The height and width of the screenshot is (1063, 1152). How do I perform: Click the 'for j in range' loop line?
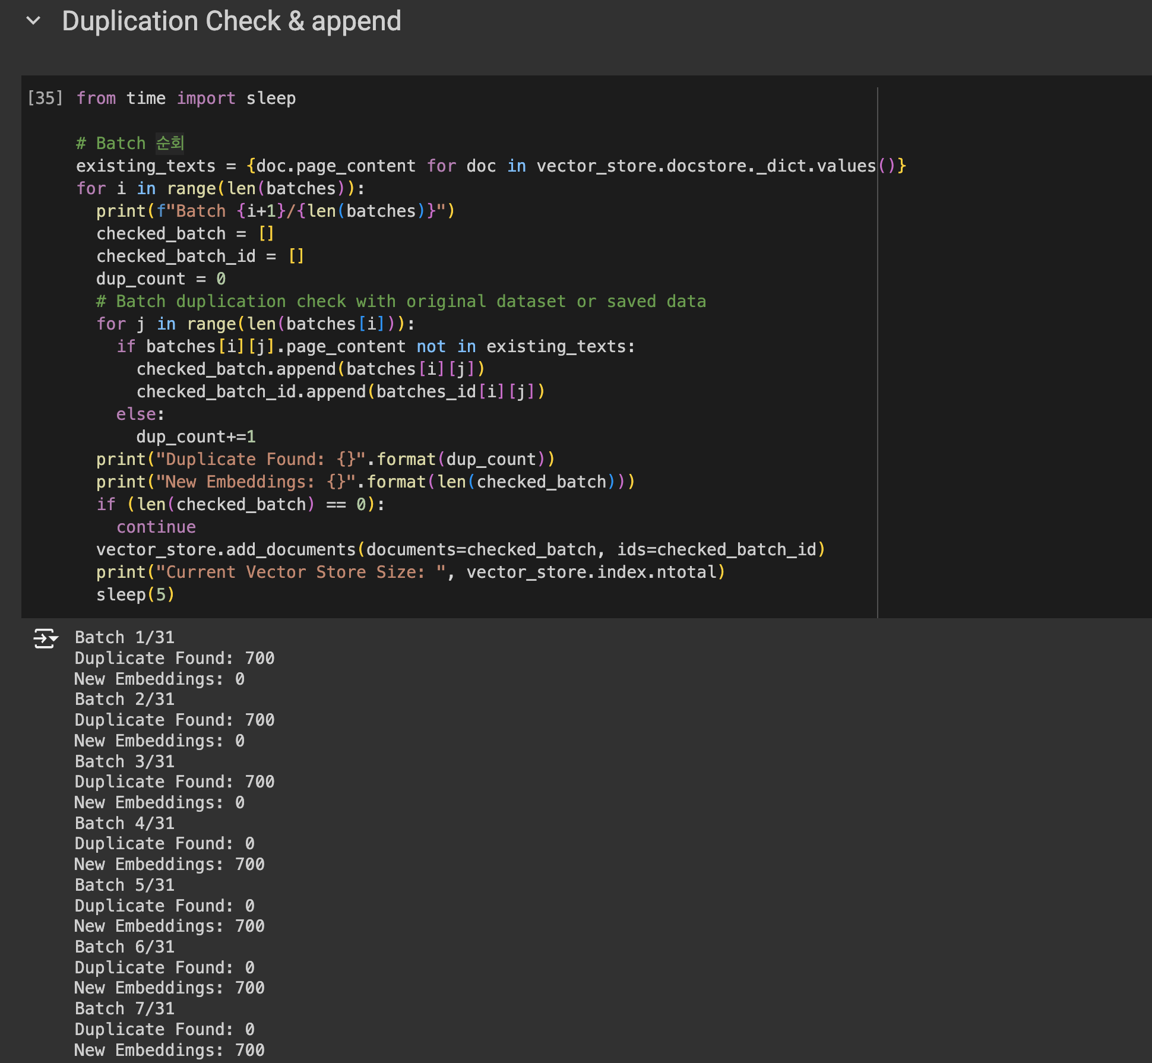255,324
